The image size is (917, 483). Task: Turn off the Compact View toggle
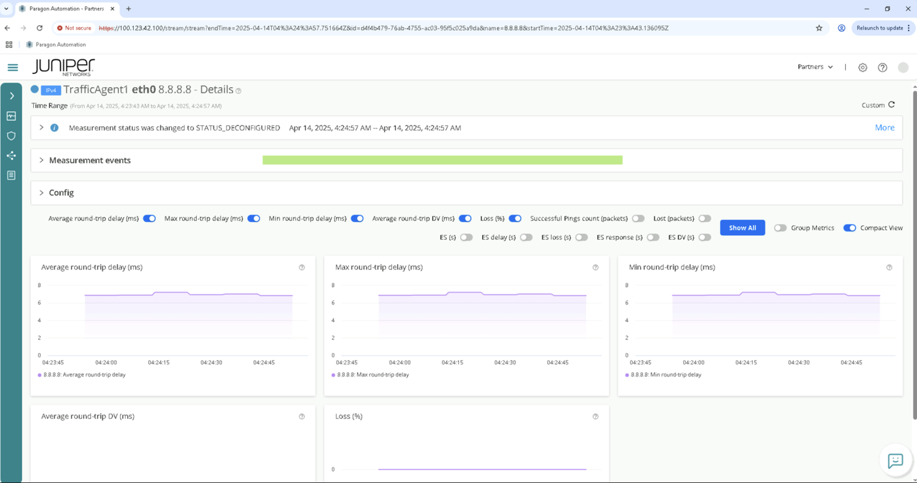849,228
